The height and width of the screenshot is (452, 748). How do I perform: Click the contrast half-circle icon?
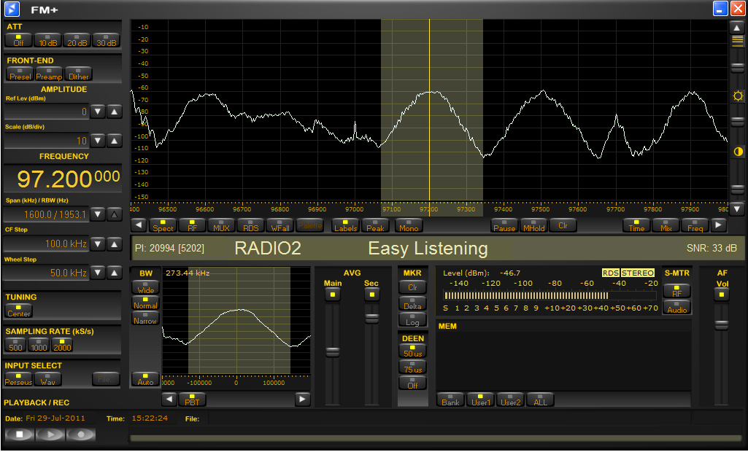pyautogui.click(x=738, y=152)
